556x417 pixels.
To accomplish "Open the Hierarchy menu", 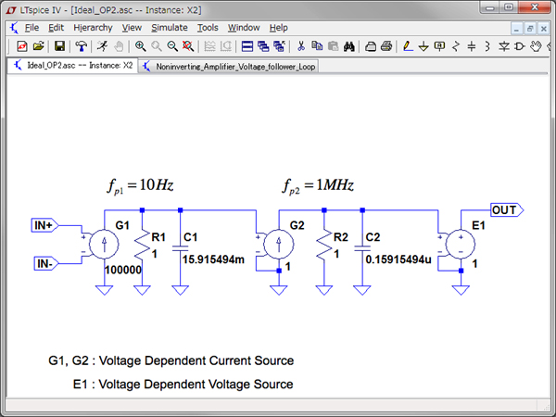I will 93,28.
